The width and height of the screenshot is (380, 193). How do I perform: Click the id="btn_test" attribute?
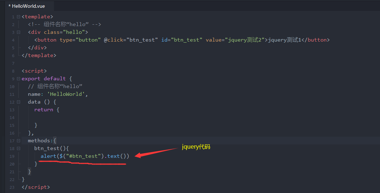182,40
